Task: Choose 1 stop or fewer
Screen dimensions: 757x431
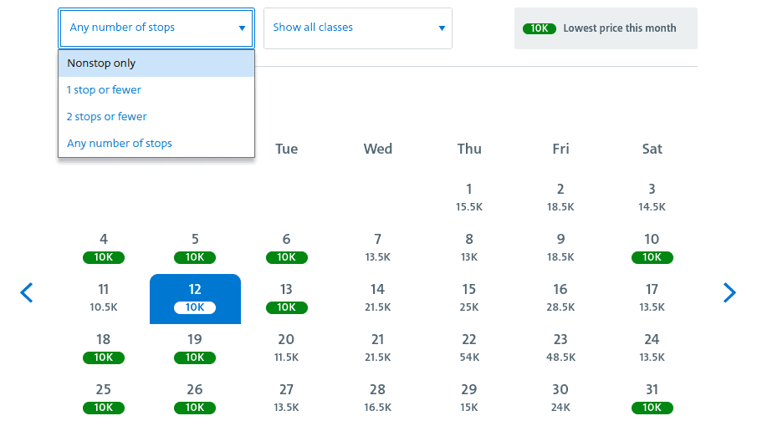Action: [x=156, y=90]
